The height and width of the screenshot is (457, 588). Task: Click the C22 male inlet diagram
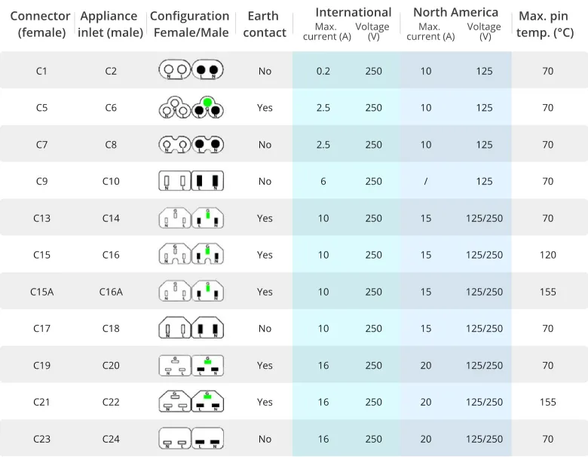(207, 402)
